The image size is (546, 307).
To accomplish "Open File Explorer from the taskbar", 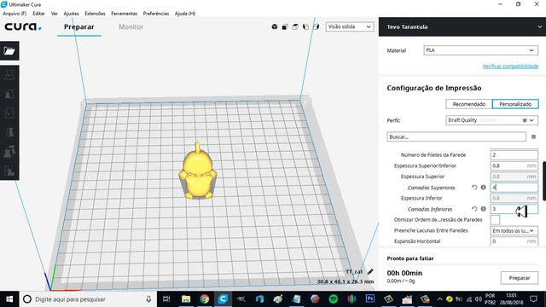I will tap(186, 298).
